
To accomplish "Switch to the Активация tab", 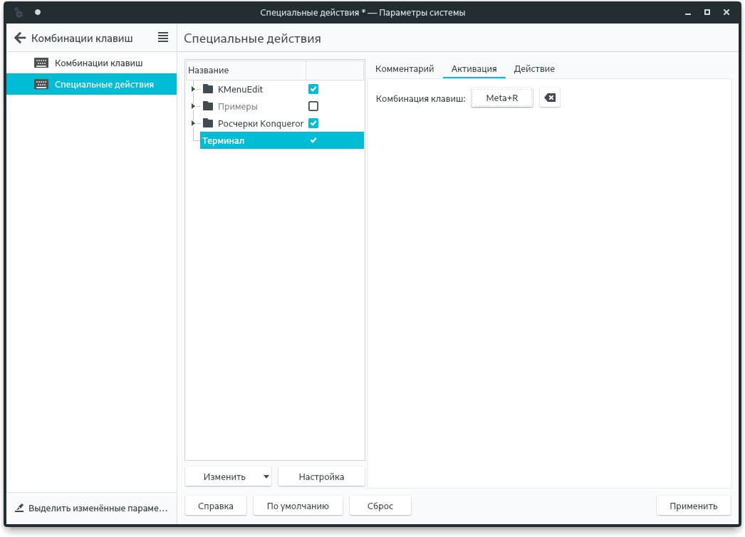I will 474,69.
